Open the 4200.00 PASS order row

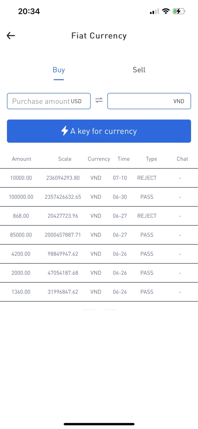(x=99, y=254)
